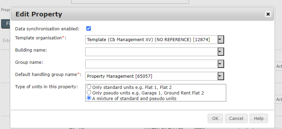Confirm changes with the OK button
The image size is (282, 129).
(x=215, y=119)
